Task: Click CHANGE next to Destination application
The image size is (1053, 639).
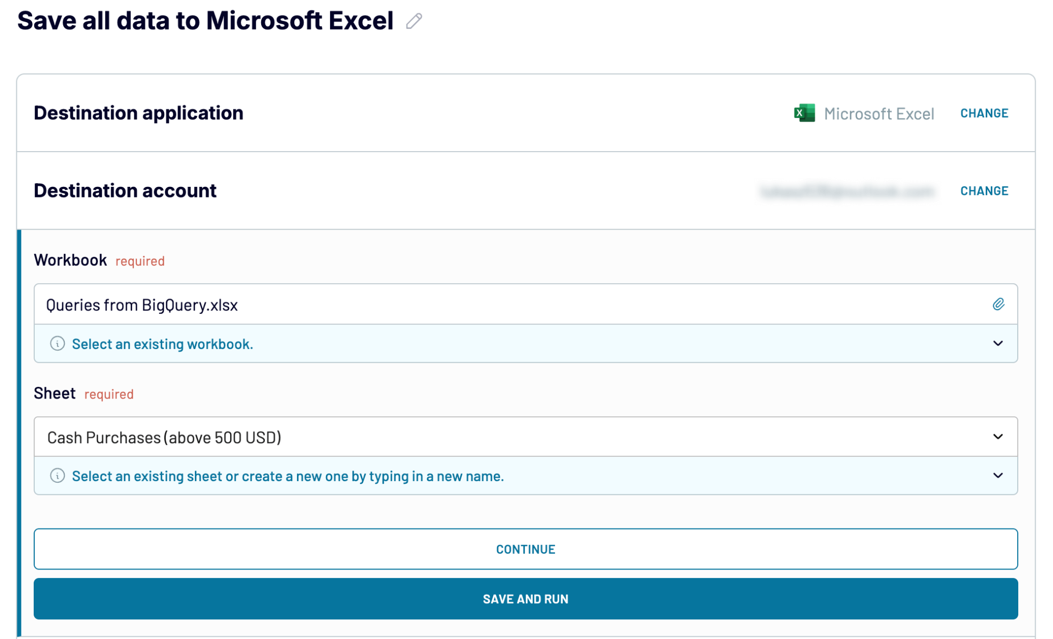Action: click(x=984, y=113)
